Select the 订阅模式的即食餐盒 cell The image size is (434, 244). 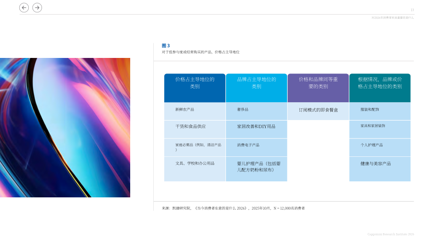tap(318, 111)
